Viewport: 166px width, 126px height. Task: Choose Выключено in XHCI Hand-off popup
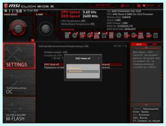pos(83,71)
